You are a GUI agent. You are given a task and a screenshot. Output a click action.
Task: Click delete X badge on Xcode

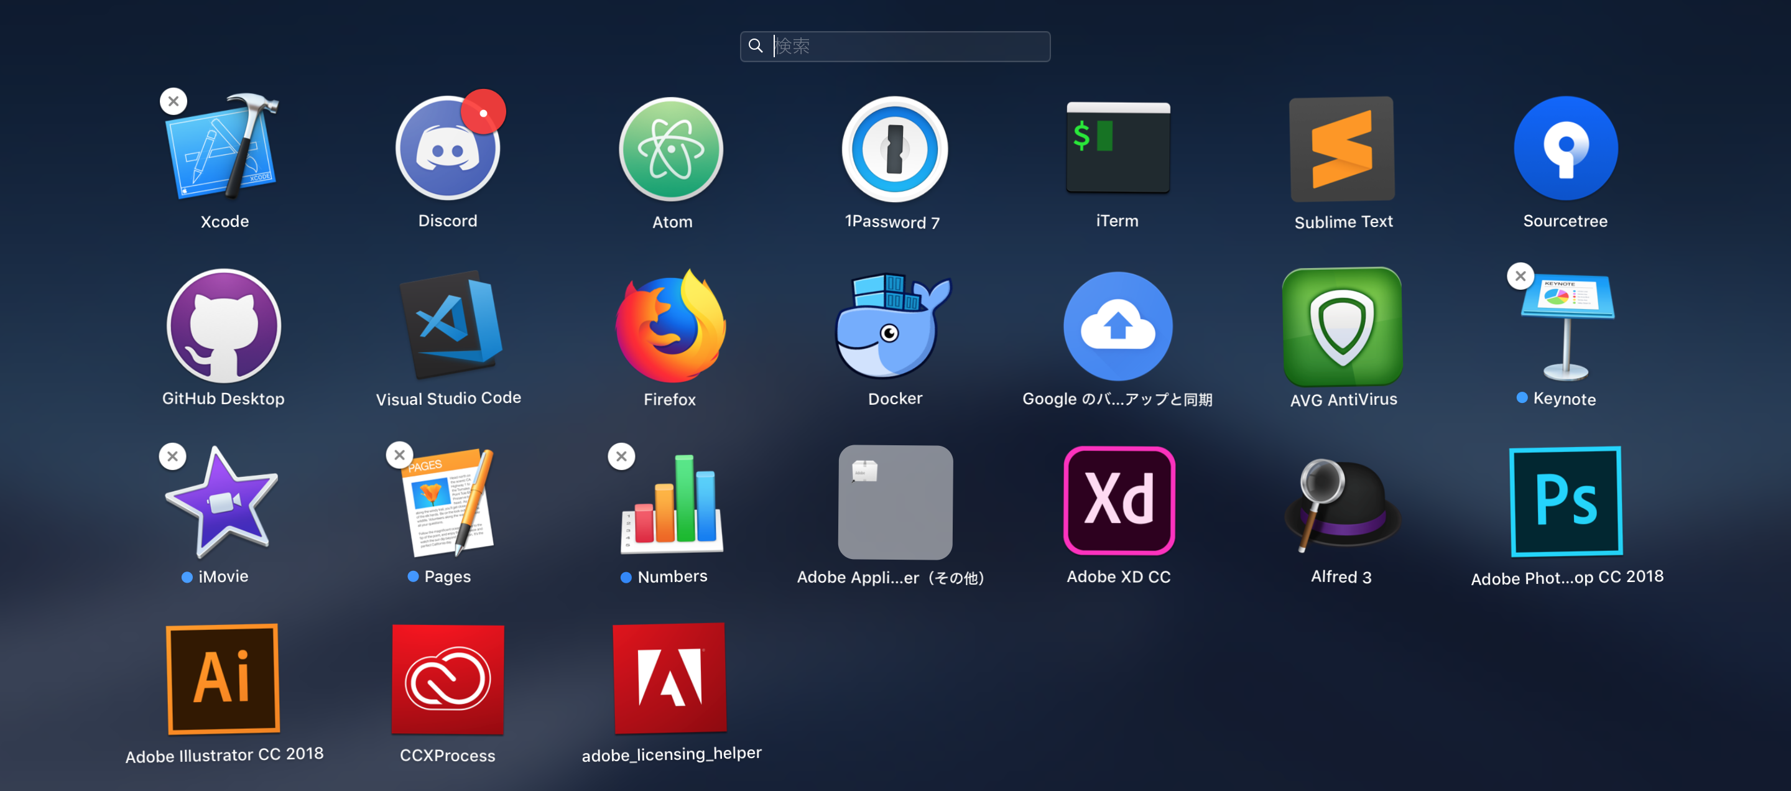[173, 101]
